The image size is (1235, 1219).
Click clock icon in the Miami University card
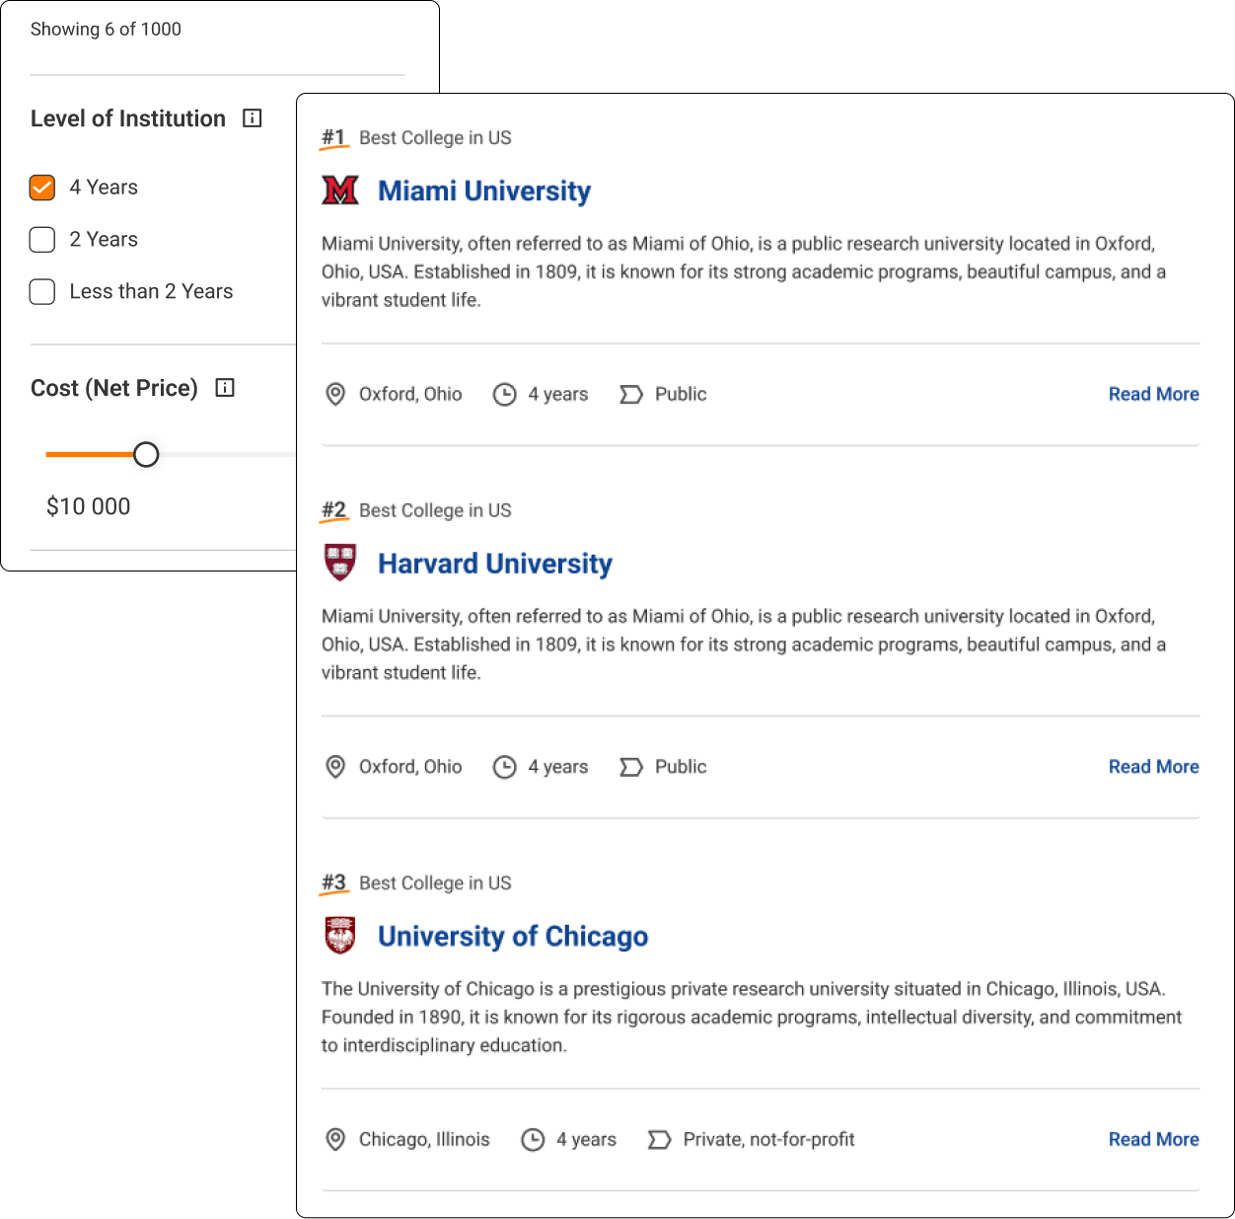pyautogui.click(x=505, y=395)
